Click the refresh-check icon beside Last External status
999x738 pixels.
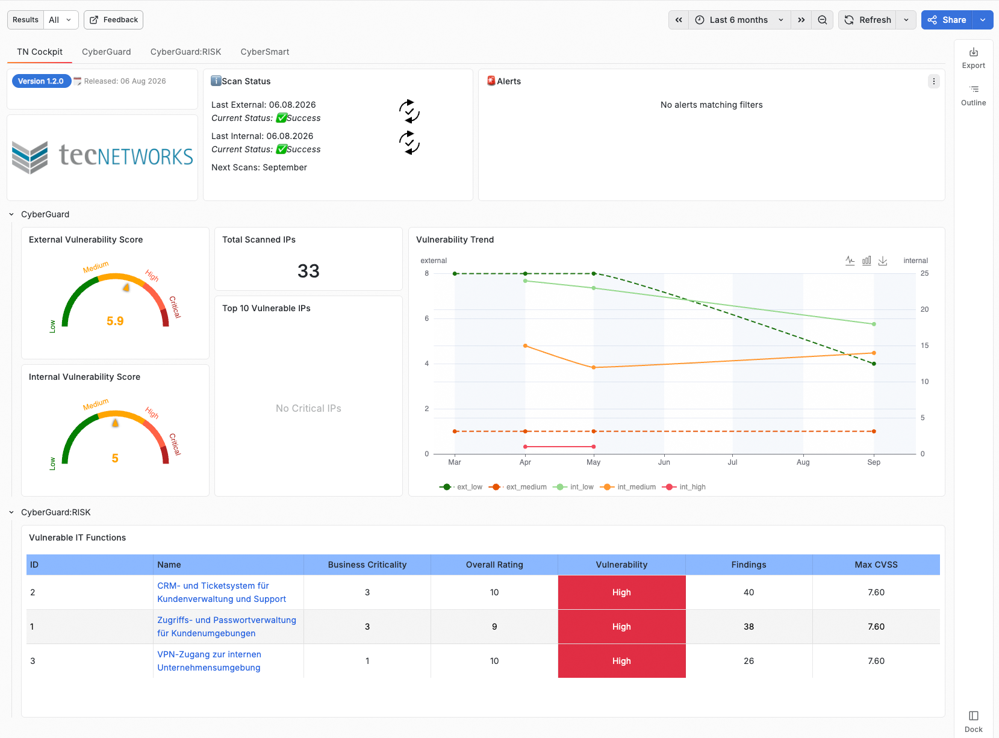[409, 111]
